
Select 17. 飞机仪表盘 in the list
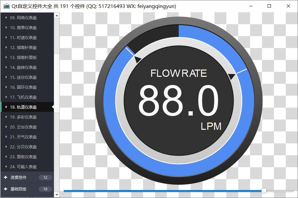pos(23,97)
